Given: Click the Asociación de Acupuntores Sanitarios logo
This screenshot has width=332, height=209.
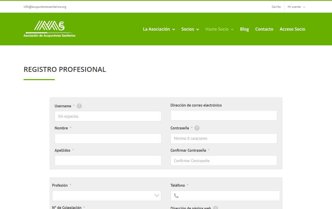Looking at the screenshot, I should [49, 29].
